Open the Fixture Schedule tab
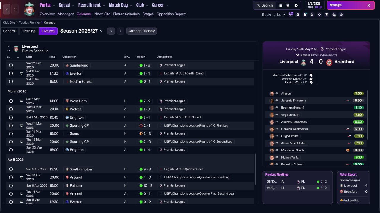 (x=126, y=14)
